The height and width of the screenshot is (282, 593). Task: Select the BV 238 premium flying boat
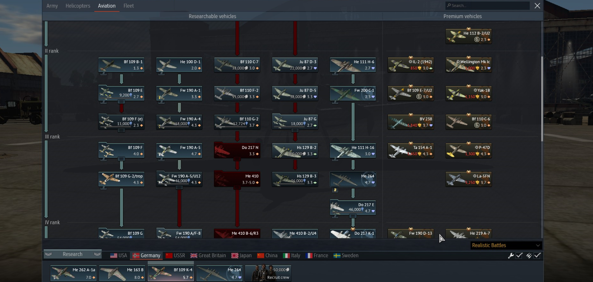(411, 122)
